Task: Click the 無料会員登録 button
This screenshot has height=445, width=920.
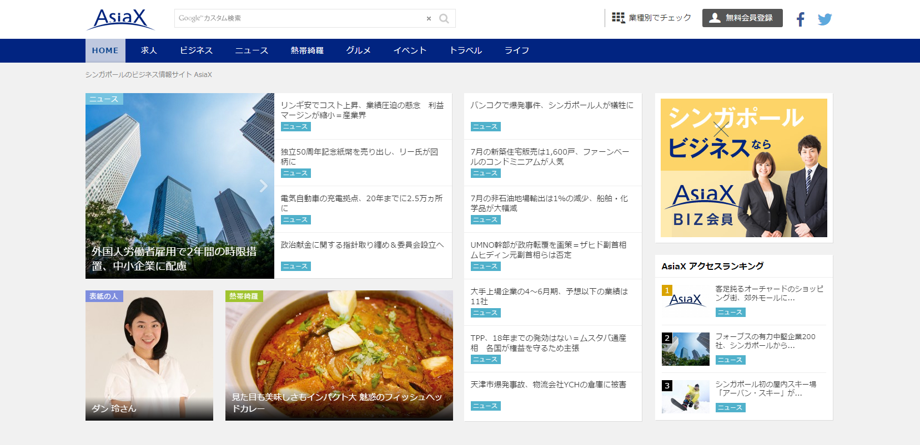Action: coord(742,18)
